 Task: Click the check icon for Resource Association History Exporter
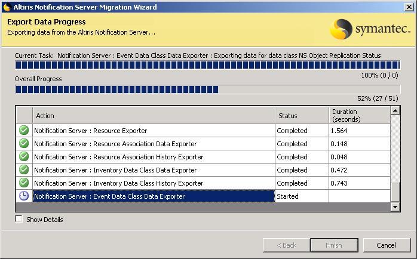click(x=24, y=157)
